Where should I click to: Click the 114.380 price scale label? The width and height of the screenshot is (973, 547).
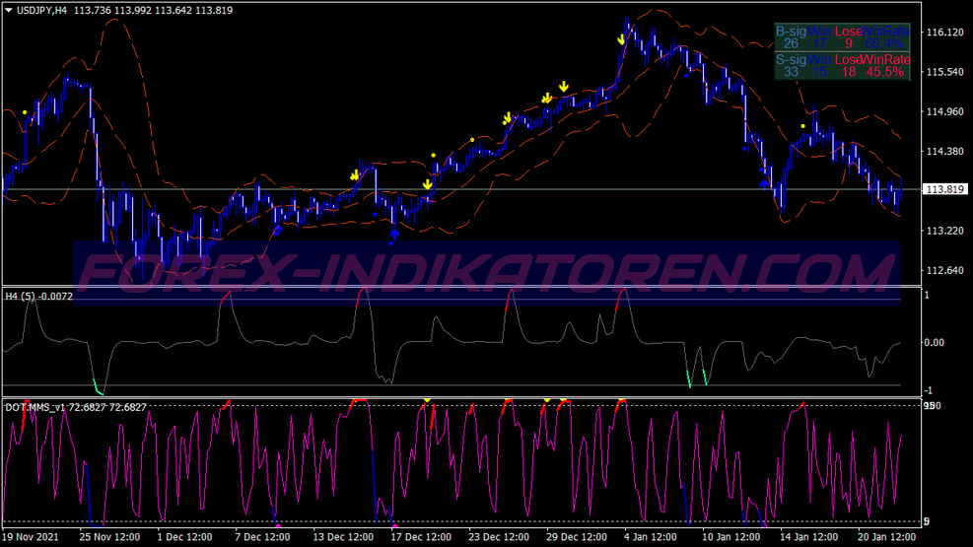(x=944, y=152)
